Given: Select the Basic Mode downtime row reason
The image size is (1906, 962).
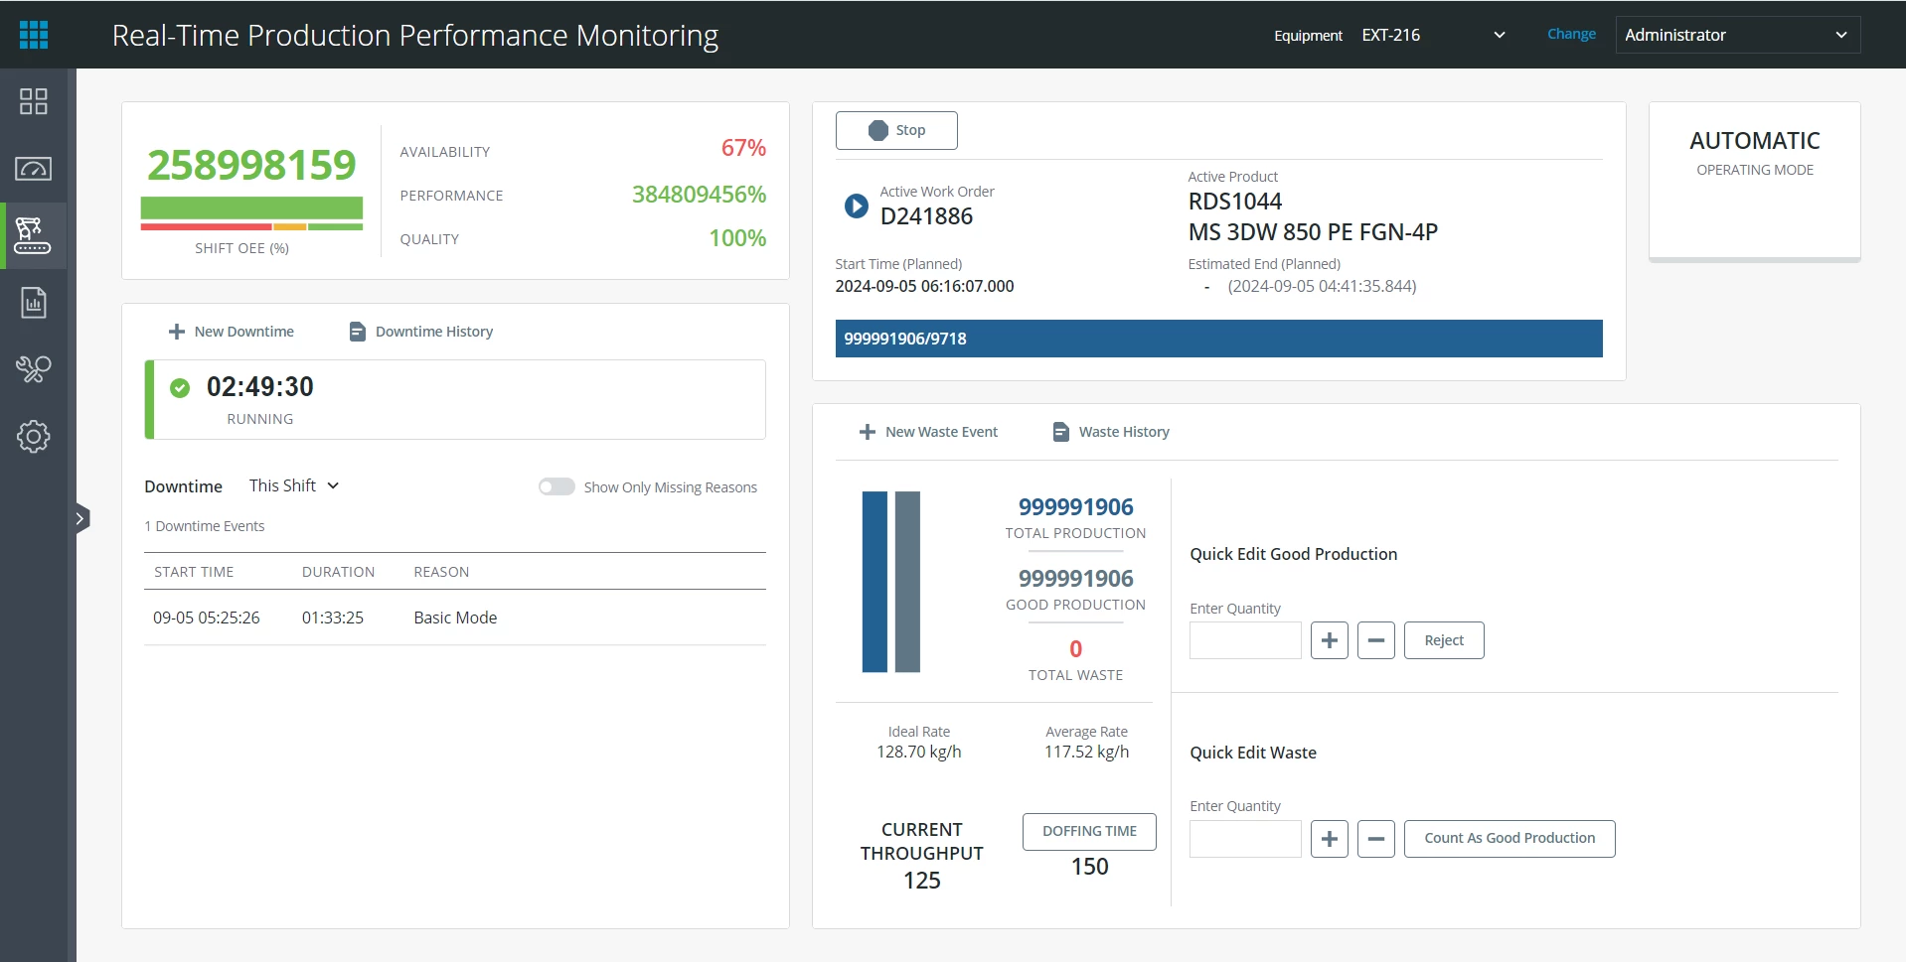Looking at the screenshot, I should (455, 618).
